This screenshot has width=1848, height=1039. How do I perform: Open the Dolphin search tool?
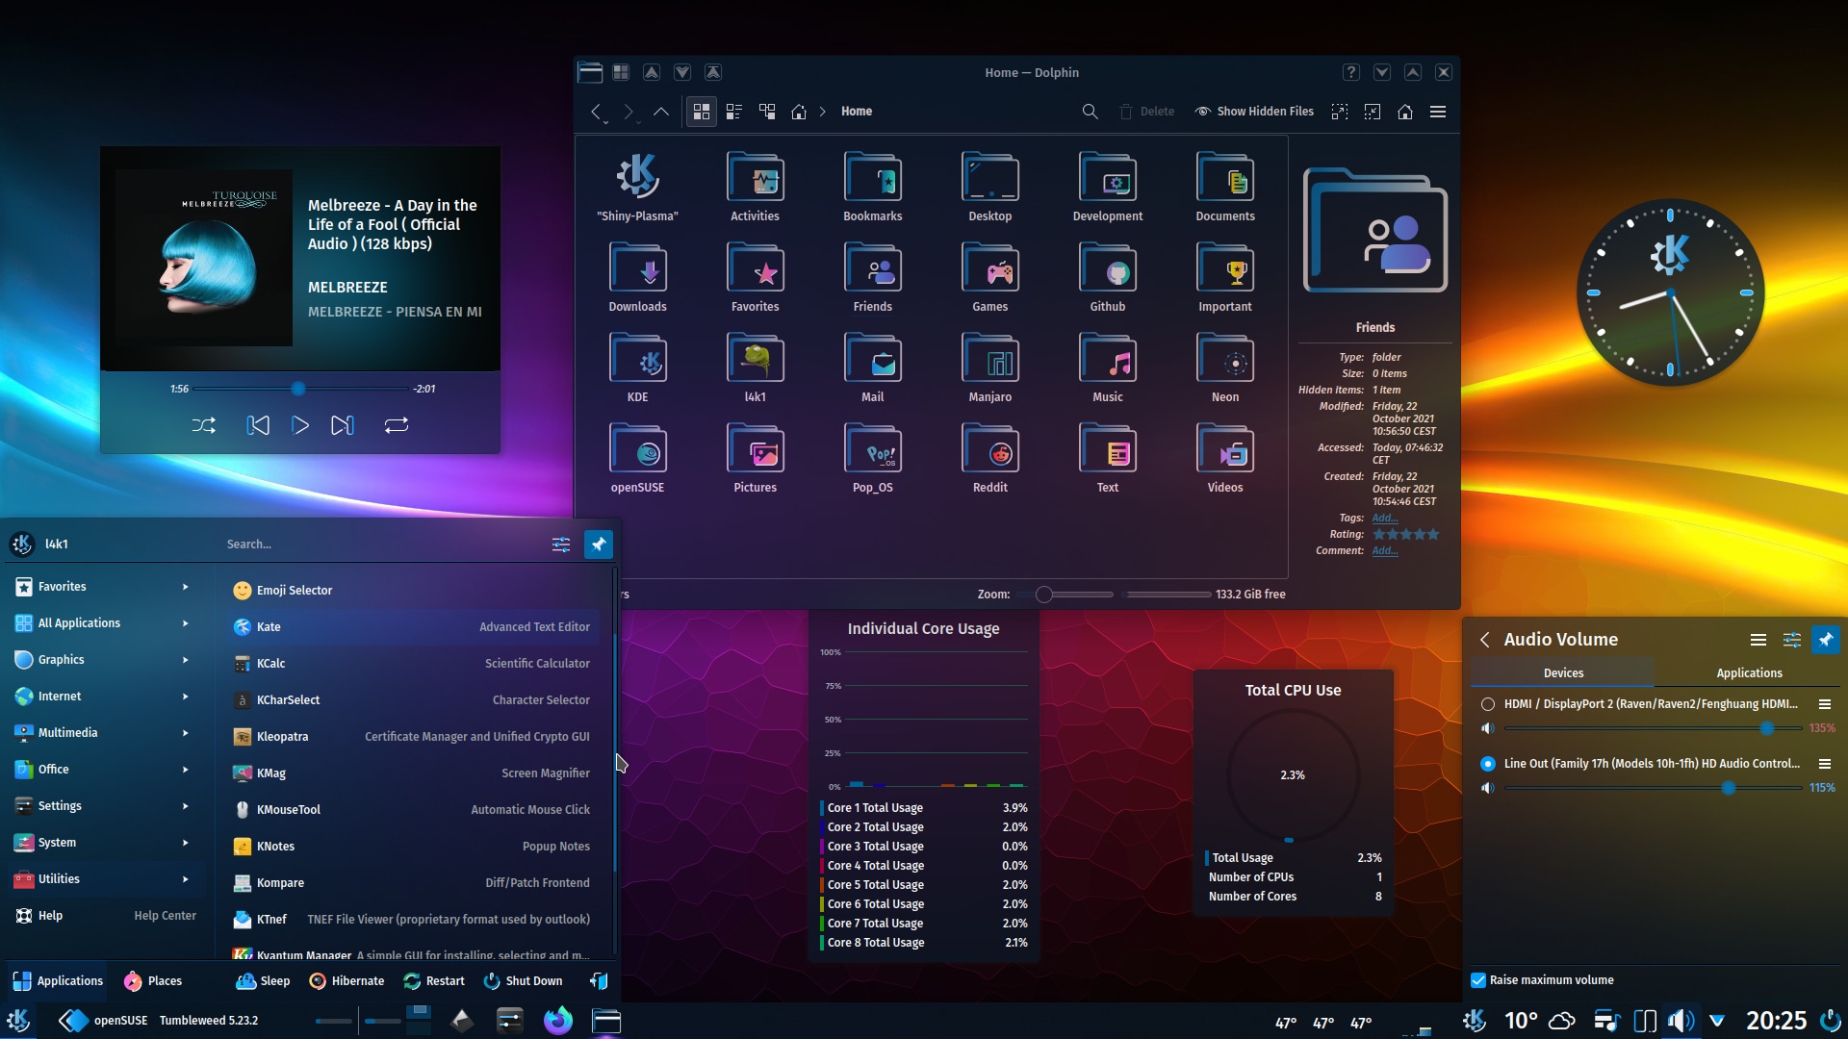tap(1090, 112)
